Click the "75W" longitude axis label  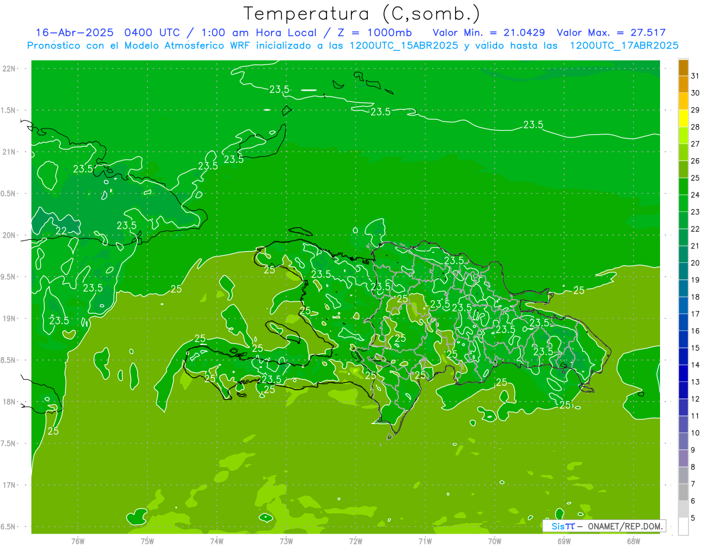pos(148,541)
